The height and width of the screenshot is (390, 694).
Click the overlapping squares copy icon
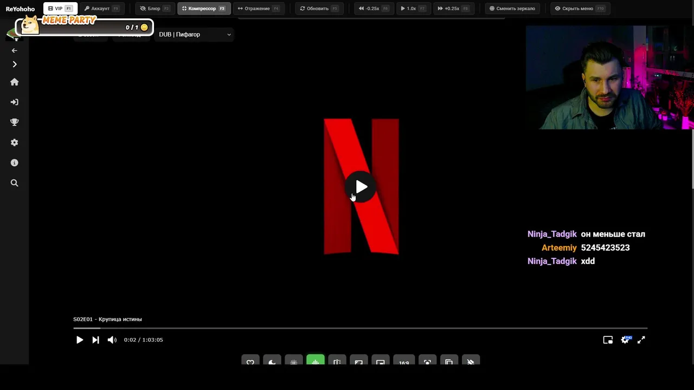pos(449,361)
